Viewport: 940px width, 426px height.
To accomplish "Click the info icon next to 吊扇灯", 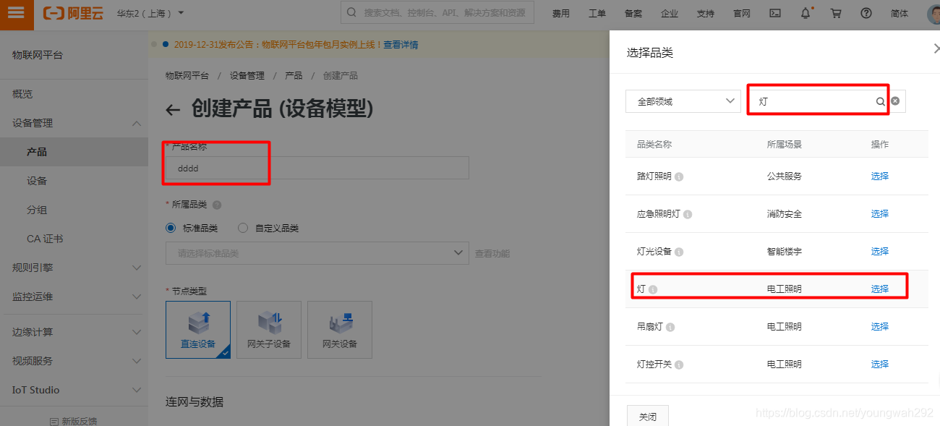I will 670,327.
